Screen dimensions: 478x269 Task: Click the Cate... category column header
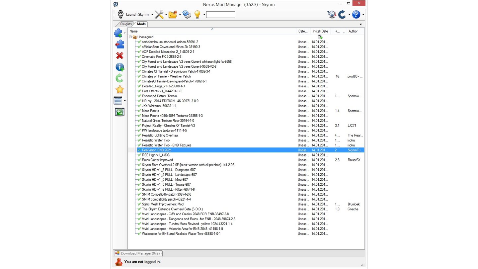304,31
